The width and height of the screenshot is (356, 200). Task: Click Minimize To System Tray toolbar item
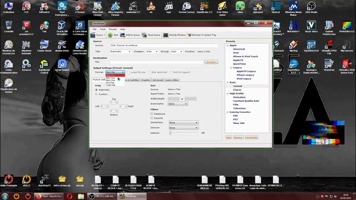tap(202, 35)
